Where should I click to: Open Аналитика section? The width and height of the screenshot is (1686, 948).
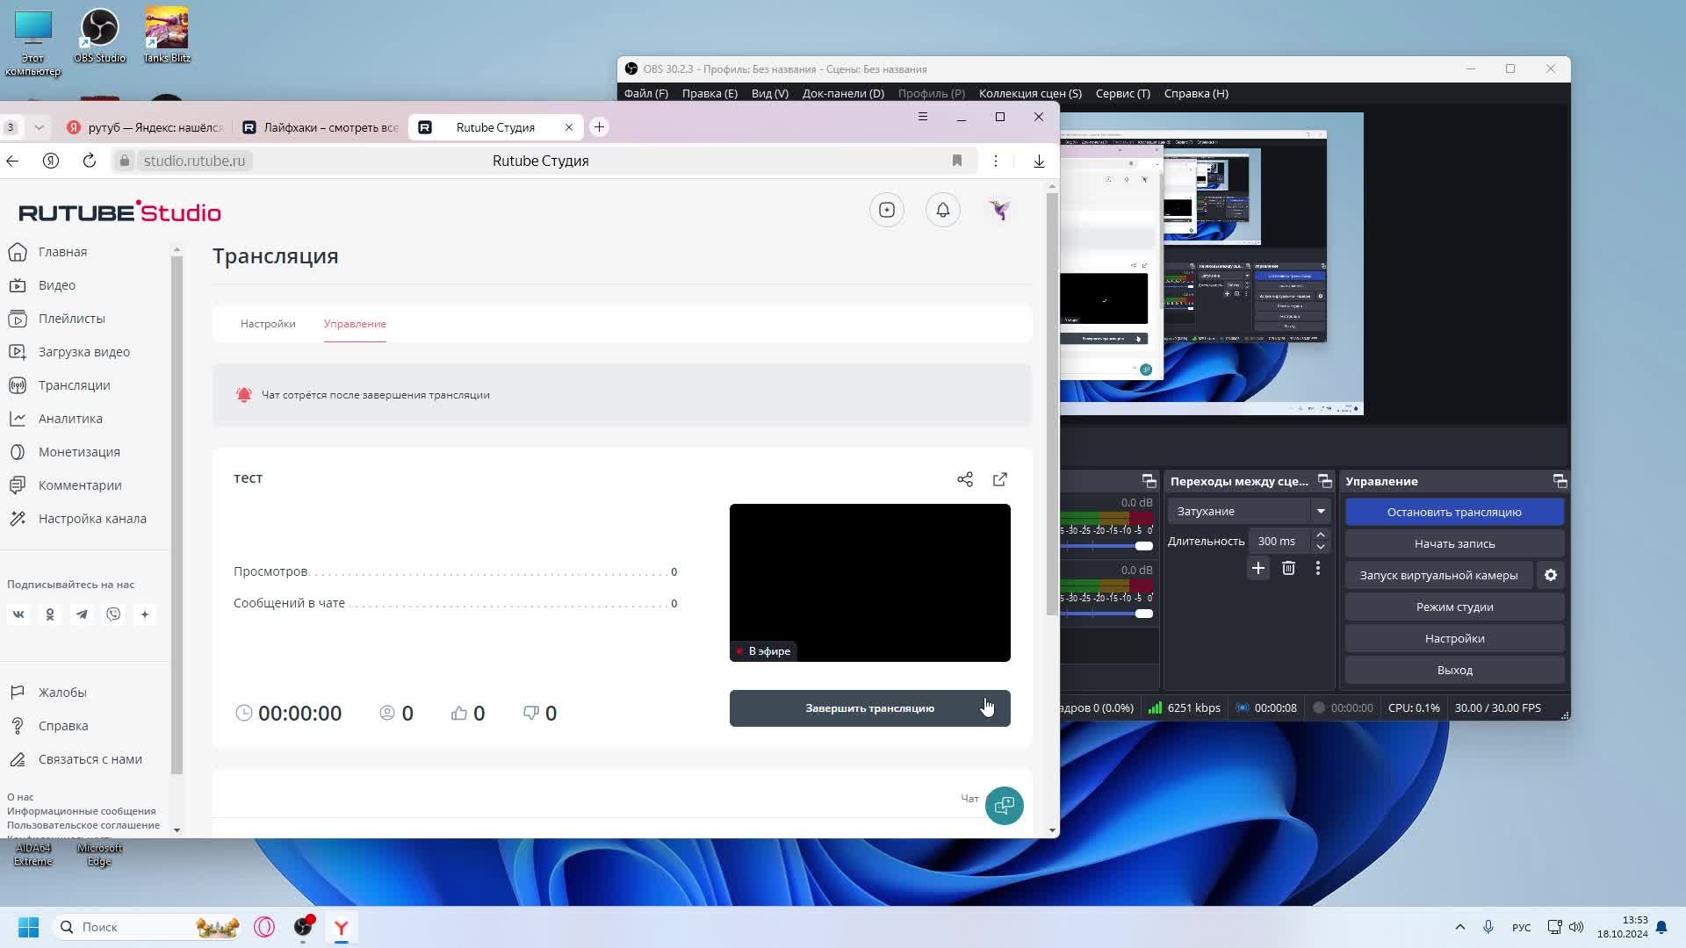coord(55,419)
